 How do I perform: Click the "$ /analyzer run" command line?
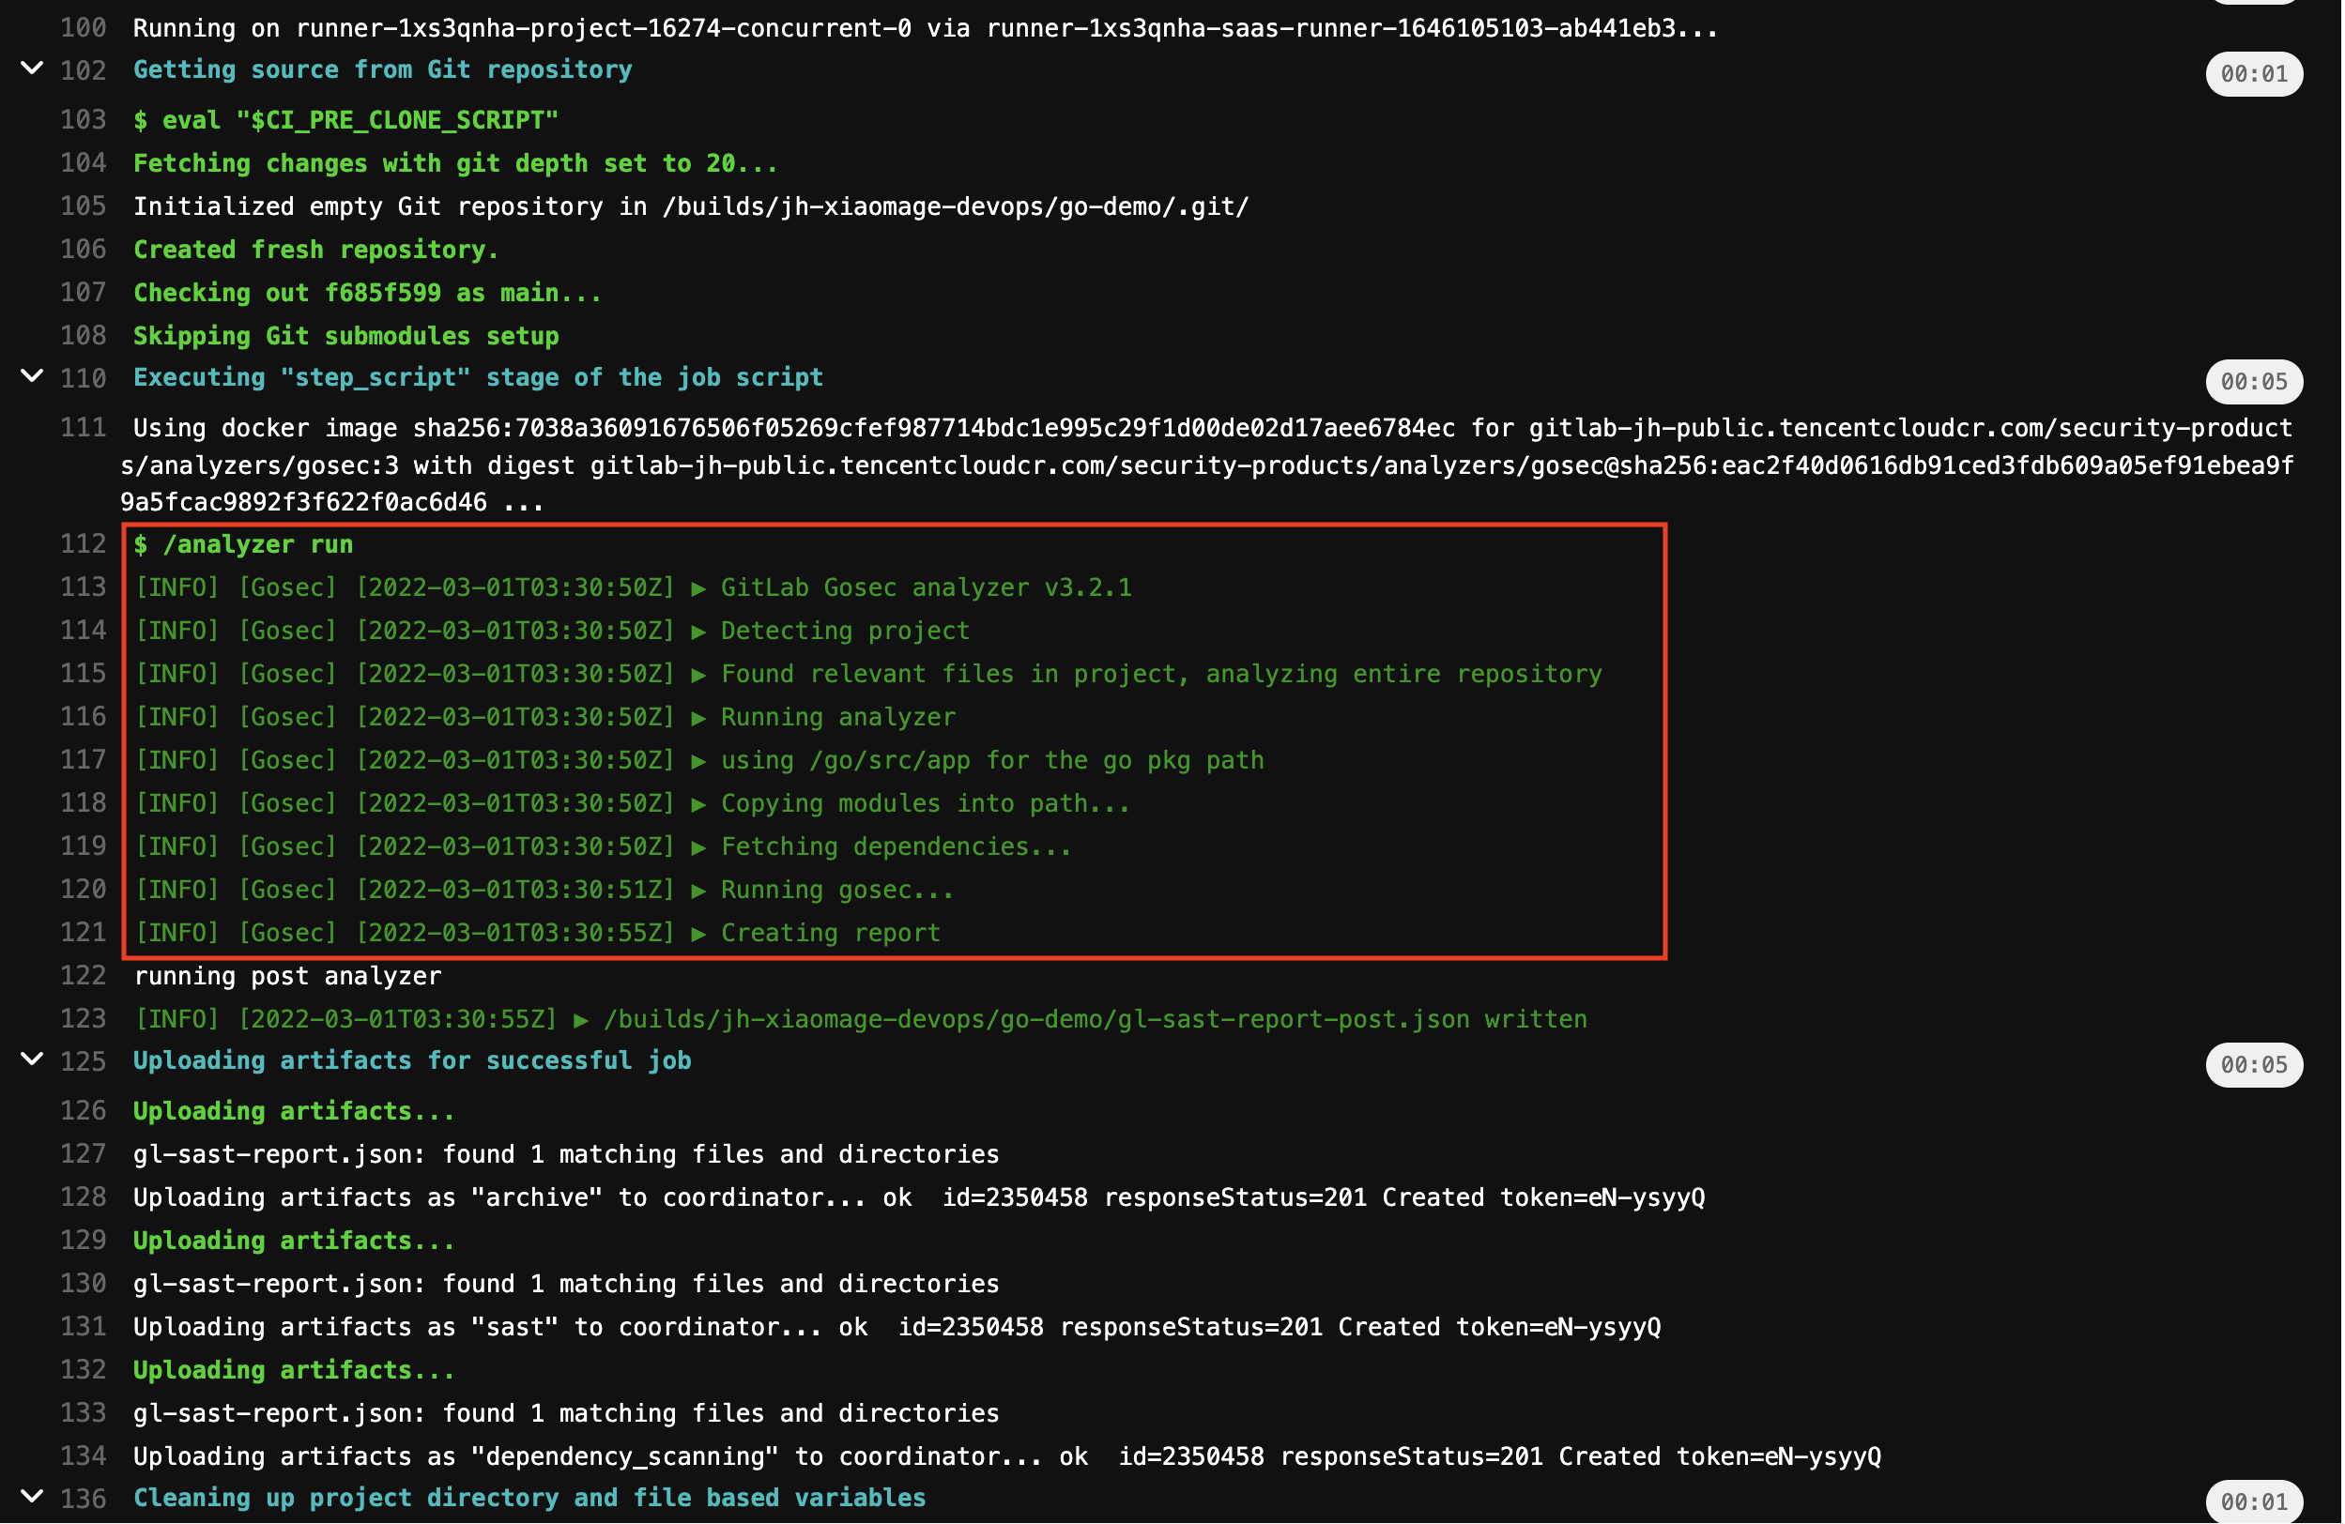pyautogui.click(x=242, y=545)
